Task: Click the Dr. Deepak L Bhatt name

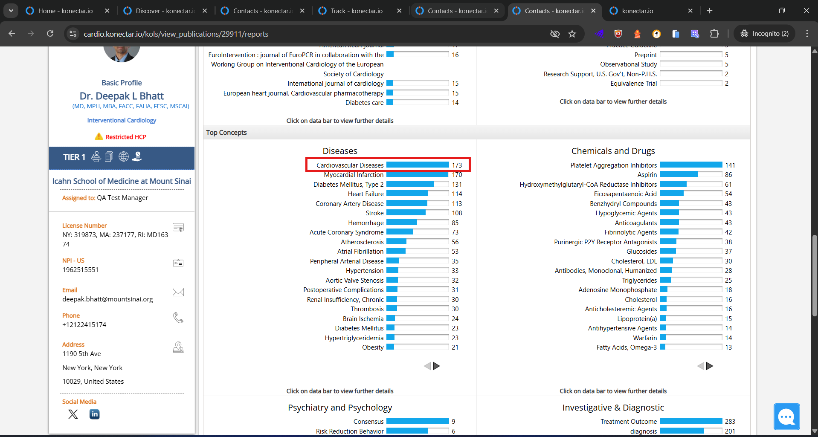Action: click(x=122, y=96)
